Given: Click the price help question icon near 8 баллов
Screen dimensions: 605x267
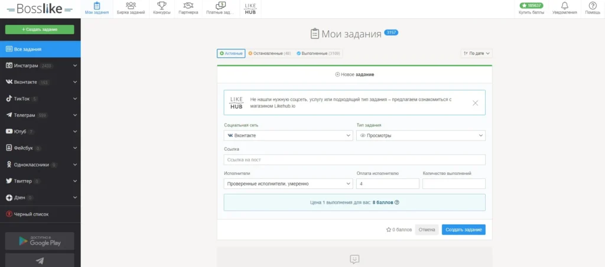Looking at the screenshot, I should pos(397,202).
